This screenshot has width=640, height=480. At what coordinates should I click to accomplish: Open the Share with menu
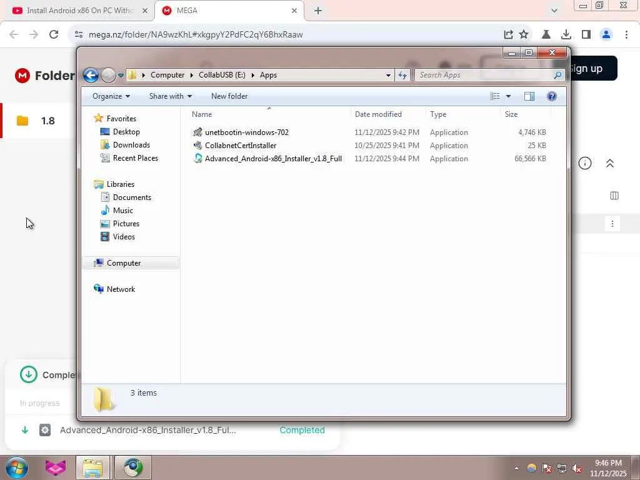click(x=170, y=96)
